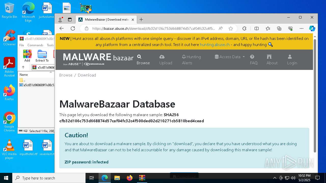326x183 pixels.
Task: Open justvolume Word document on desktop
Action: tap(47, 11)
